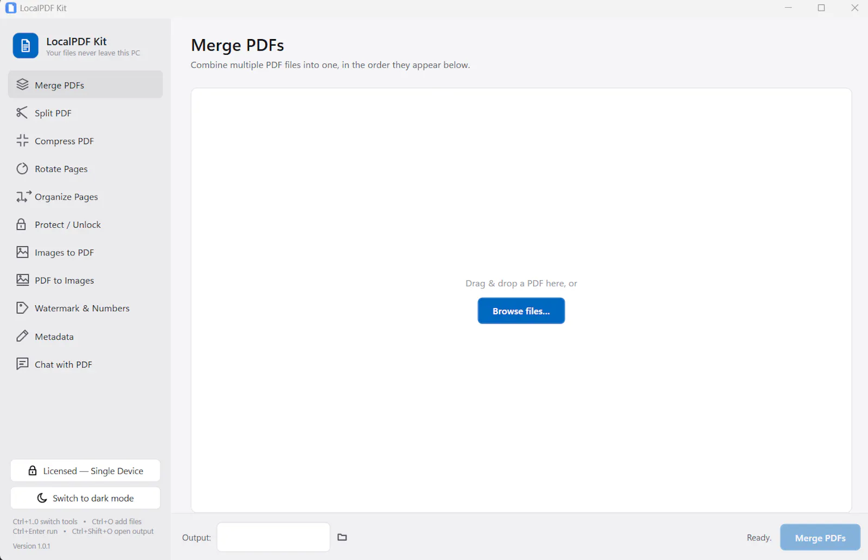Open Chat with PDF
868x560 pixels.
click(85, 364)
